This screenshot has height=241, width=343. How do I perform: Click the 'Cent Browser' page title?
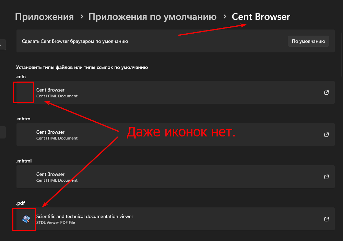pyautogui.click(x=261, y=17)
